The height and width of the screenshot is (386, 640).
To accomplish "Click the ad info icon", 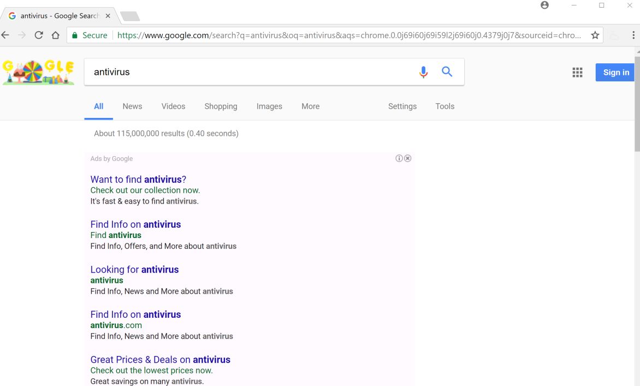I will [x=399, y=158].
